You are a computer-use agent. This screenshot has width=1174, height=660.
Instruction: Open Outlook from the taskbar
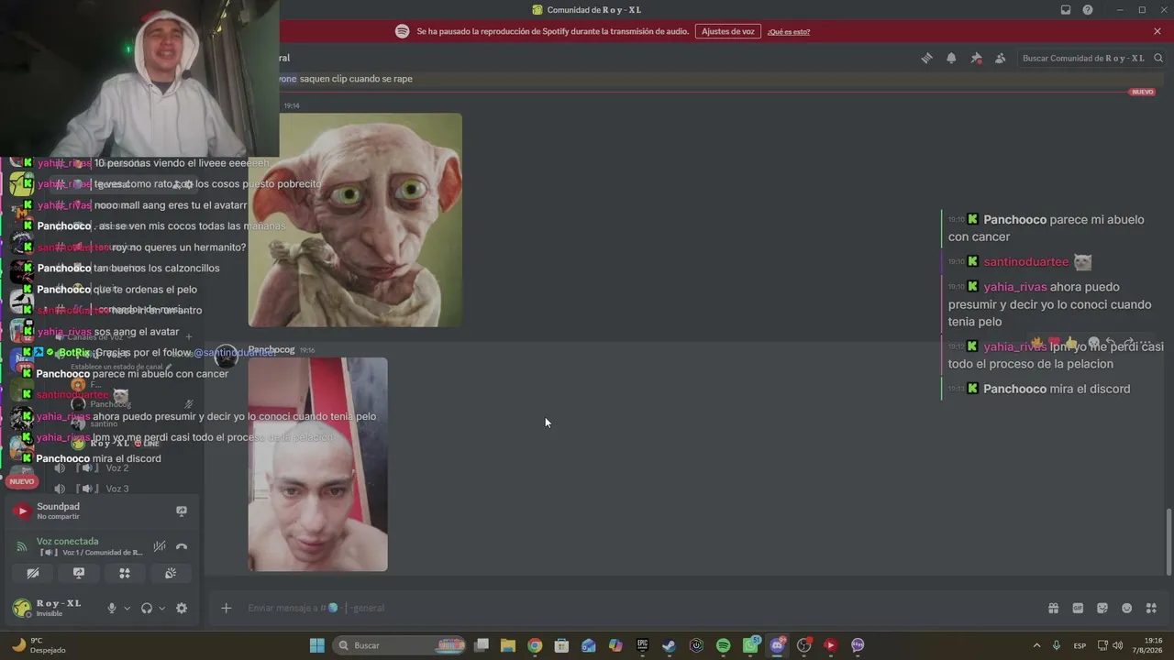pyautogui.click(x=589, y=645)
